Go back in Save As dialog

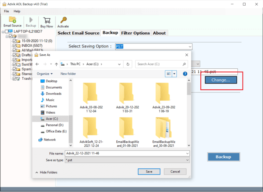37,64
